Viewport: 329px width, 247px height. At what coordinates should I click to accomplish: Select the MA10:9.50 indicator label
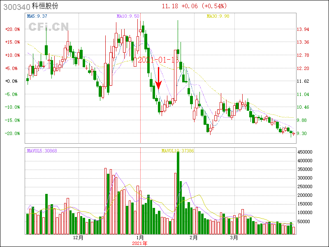click(128, 16)
